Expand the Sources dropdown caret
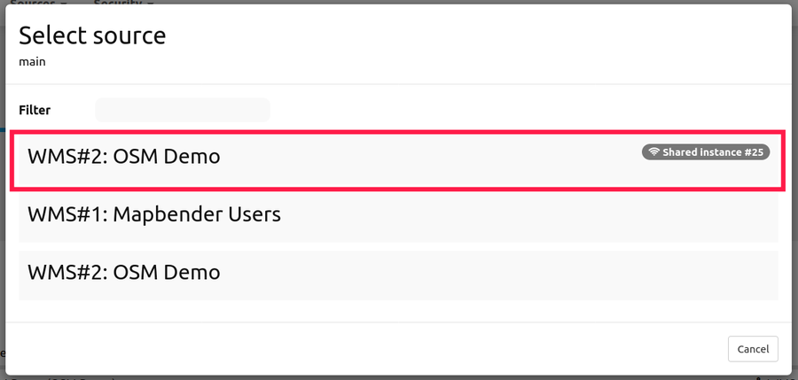The width and height of the screenshot is (798, 380). [x=63, y=3]
